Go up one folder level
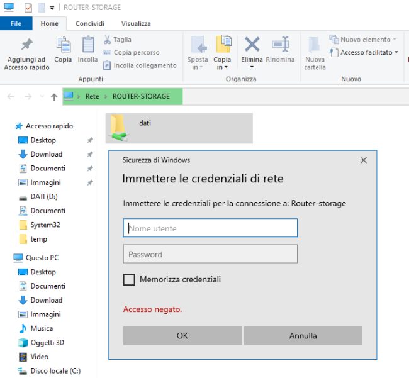This screenshot has width=409, height=378. pyautogui.click(x=54, y=97)
